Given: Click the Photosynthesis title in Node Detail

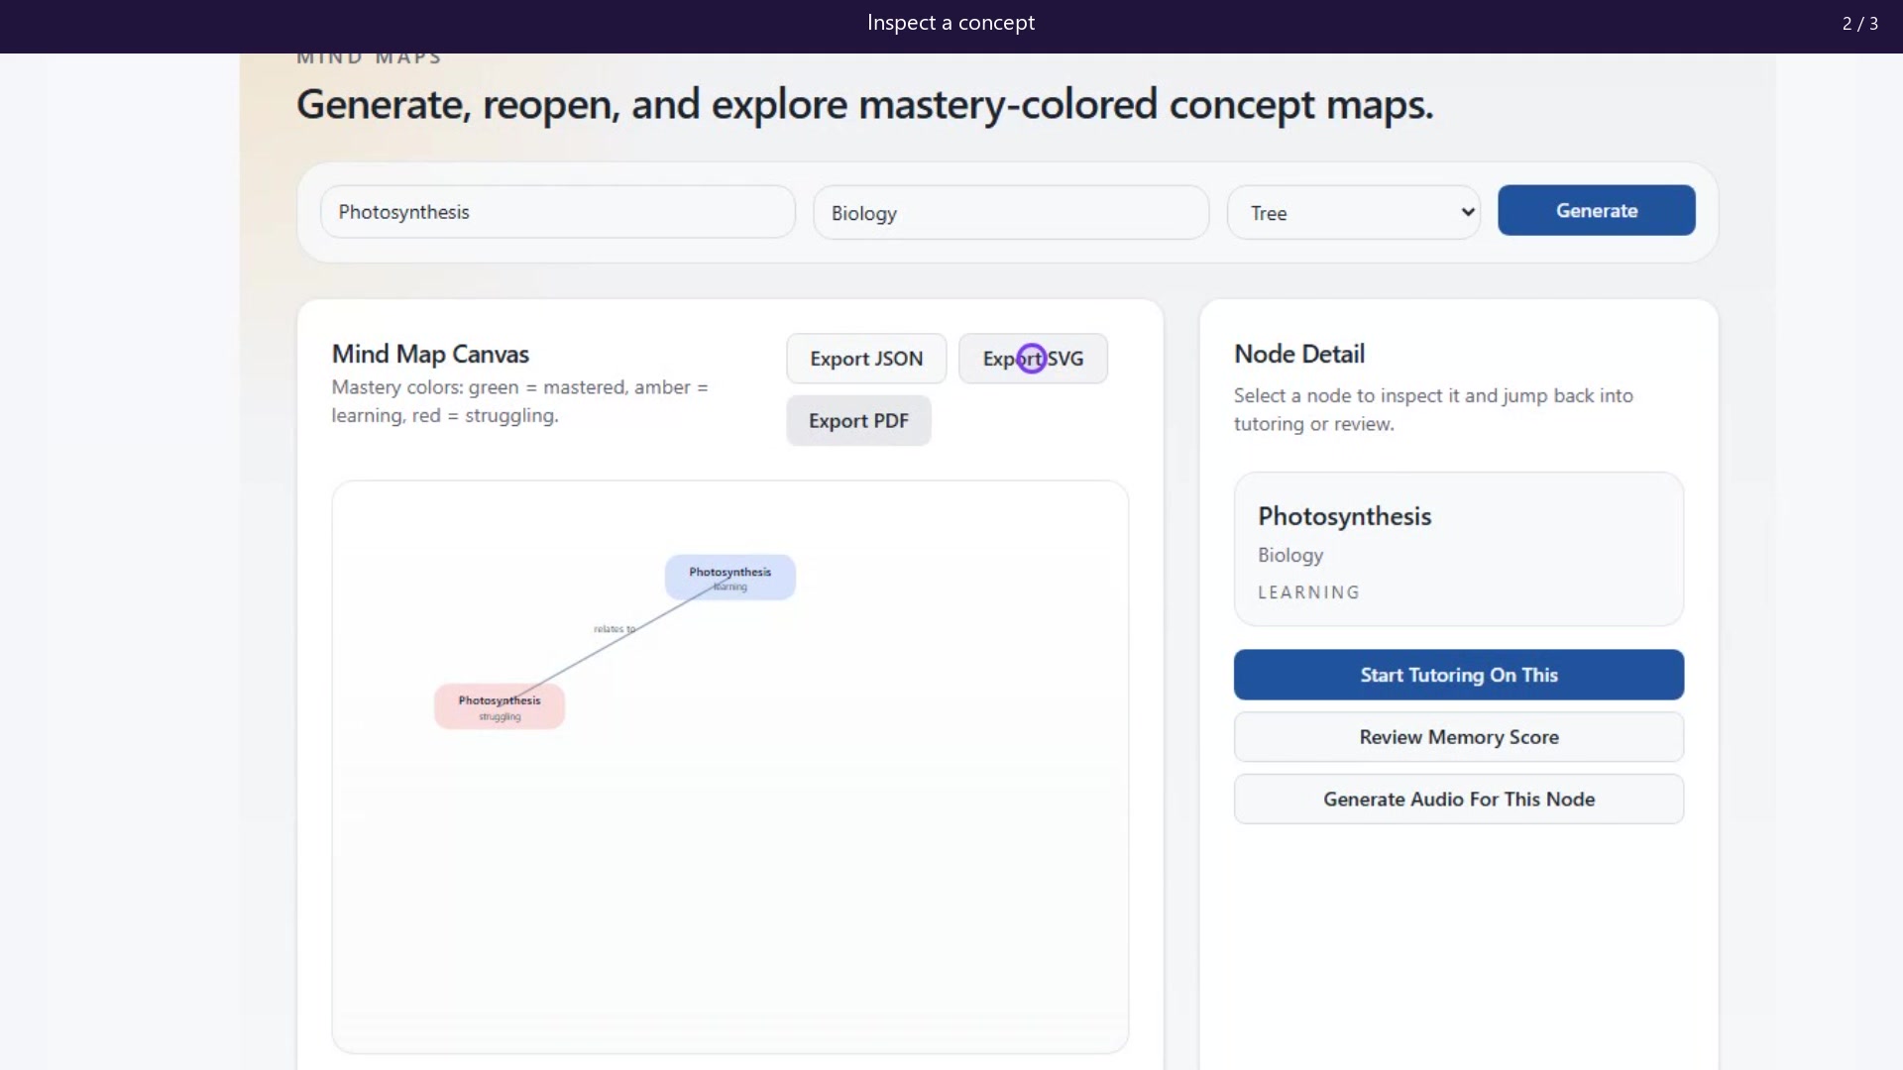Looking at the screenshot, I should pyautogui.click(x=1344, y=516).
